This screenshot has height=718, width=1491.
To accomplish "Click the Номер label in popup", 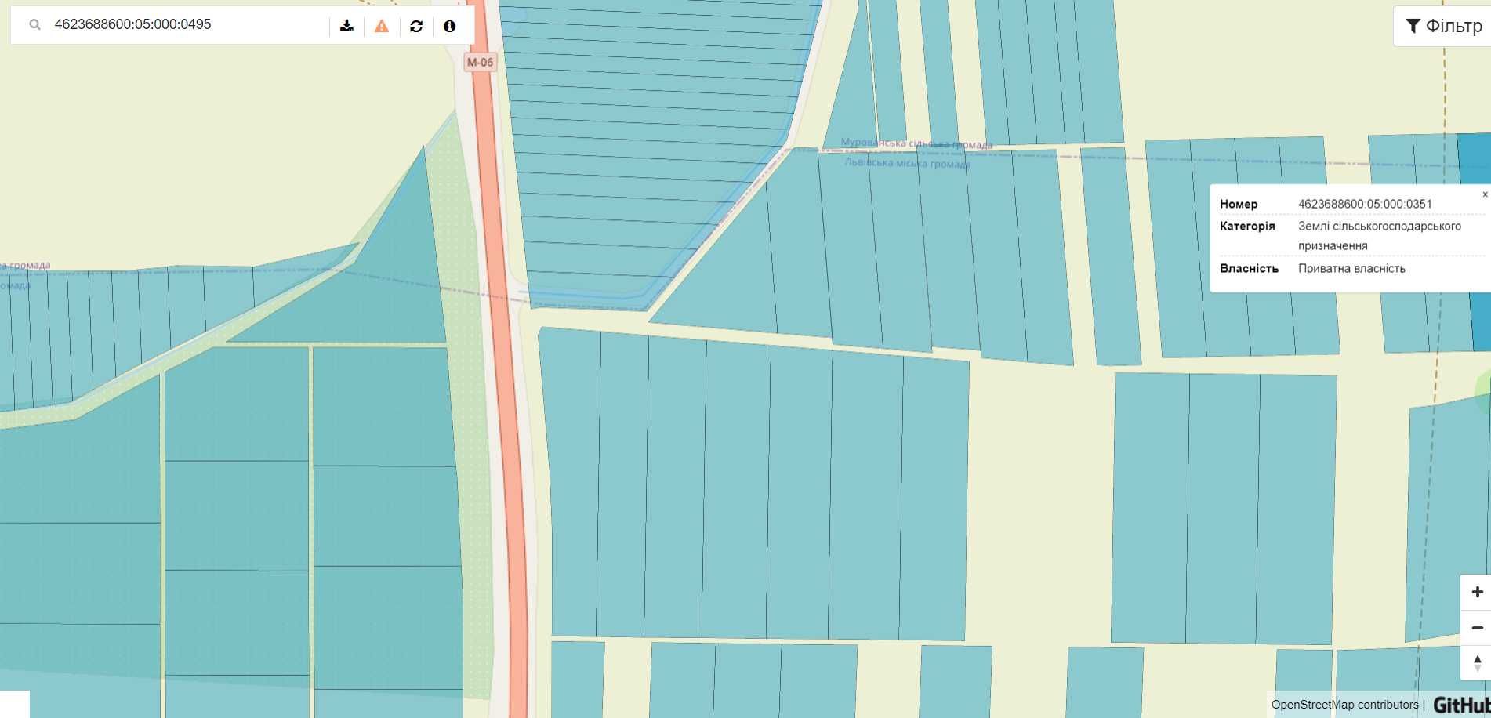I will point(1239,204).
